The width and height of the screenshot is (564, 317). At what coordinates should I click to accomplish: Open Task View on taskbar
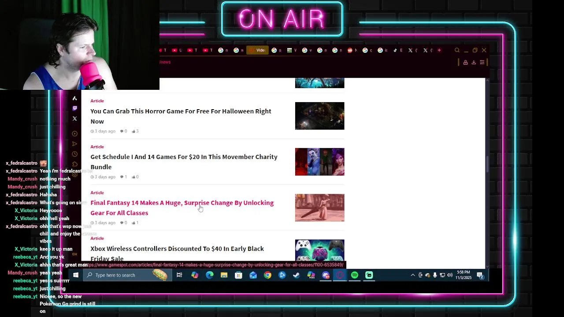179,275
